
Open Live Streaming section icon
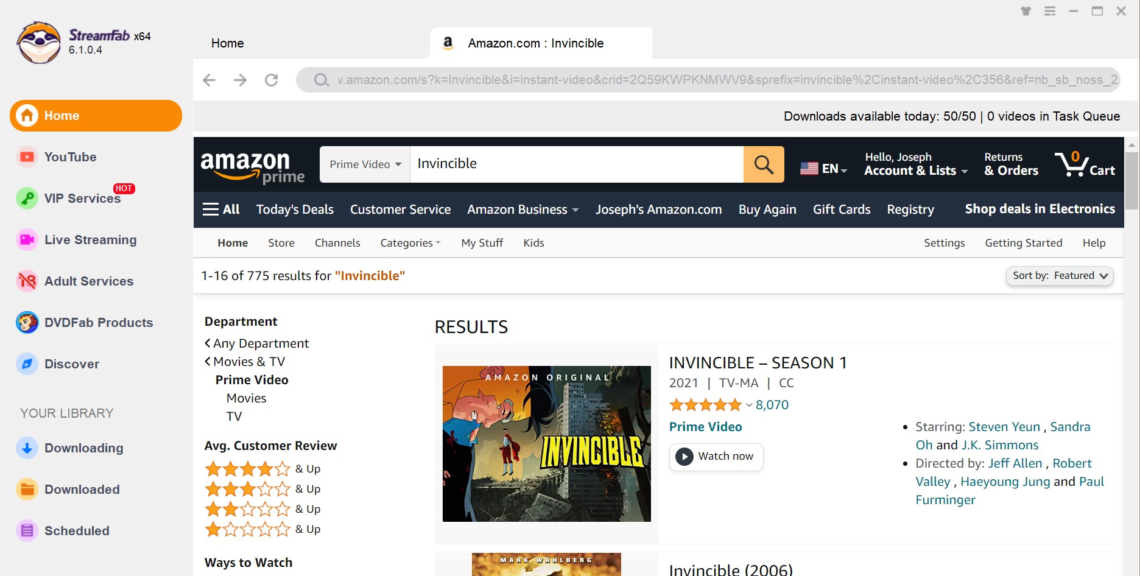(x=27, y=240)
